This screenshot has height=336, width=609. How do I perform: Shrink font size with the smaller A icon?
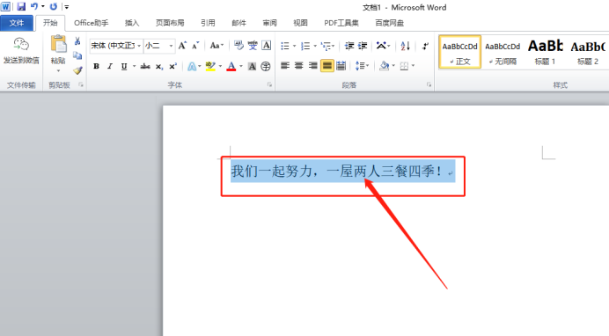[x=195, y=46]
